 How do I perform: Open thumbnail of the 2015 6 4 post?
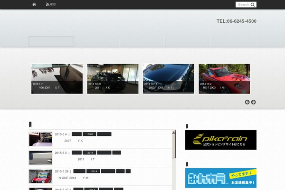40,139
